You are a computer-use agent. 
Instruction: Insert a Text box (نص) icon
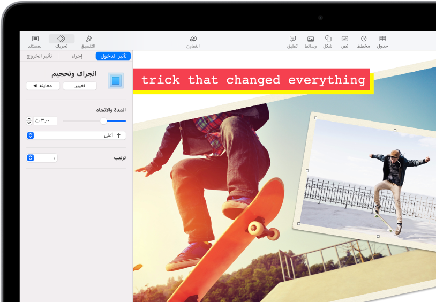345,42
